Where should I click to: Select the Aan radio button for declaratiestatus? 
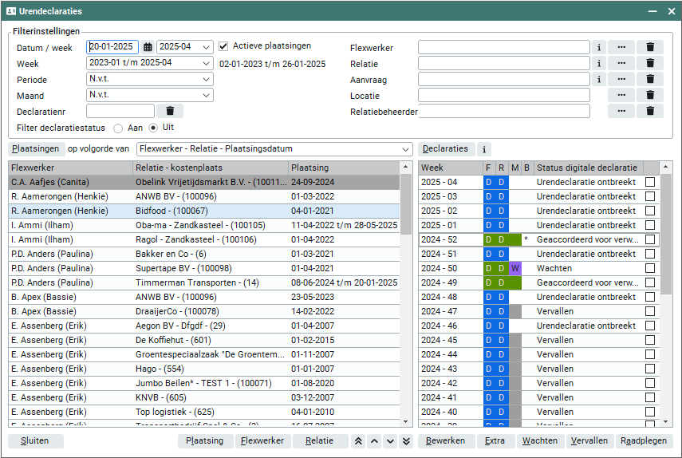click(x=118, y=128)
